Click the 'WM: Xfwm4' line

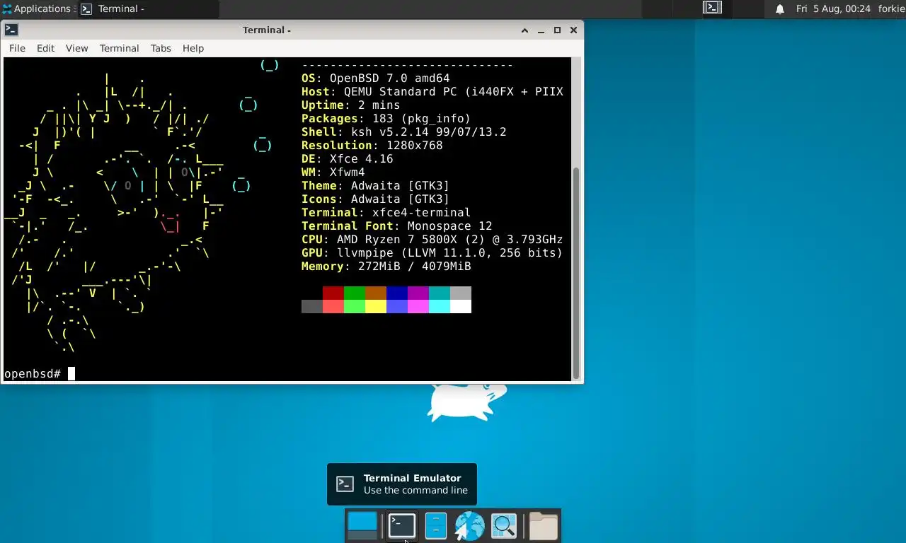[333, 173]
